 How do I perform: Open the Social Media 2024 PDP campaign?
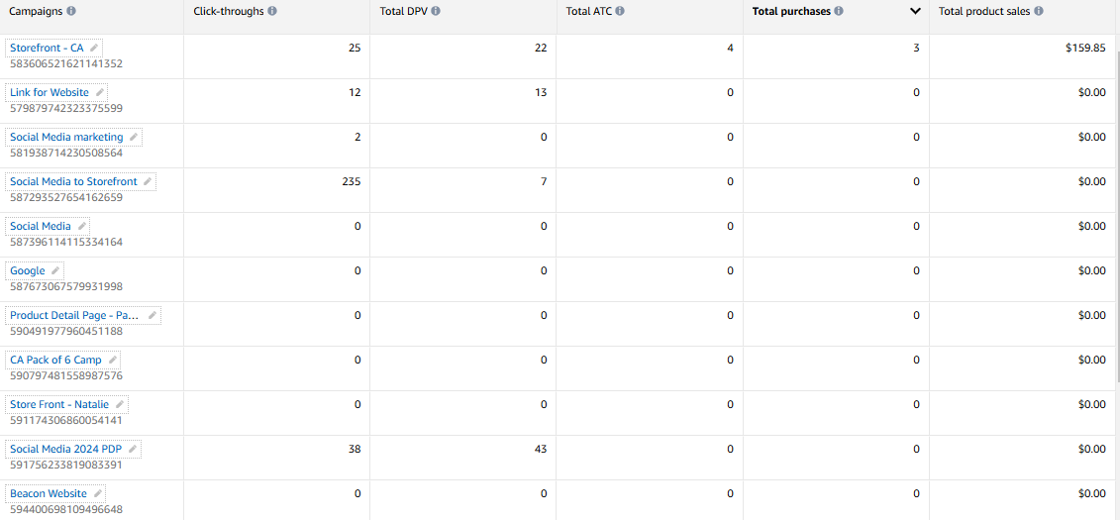click(65, 449)
